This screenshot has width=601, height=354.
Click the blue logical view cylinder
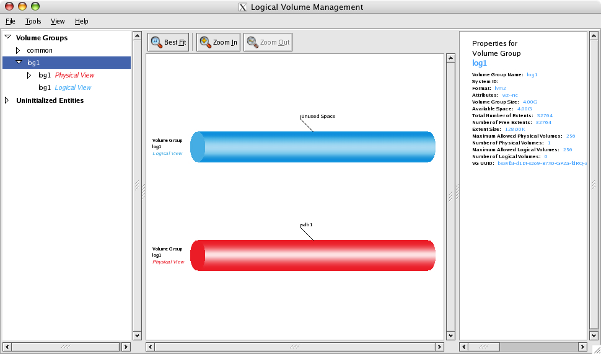click(313, 147)
